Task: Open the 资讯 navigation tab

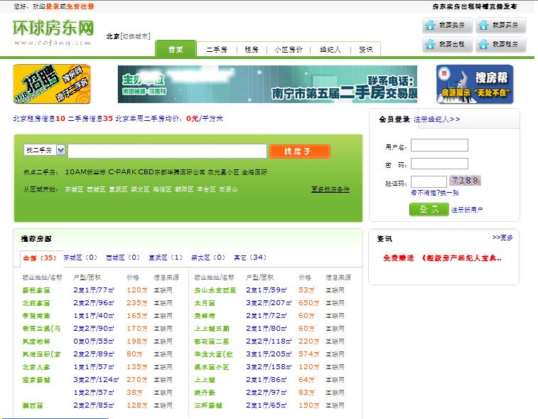Action: pos(366,50)
